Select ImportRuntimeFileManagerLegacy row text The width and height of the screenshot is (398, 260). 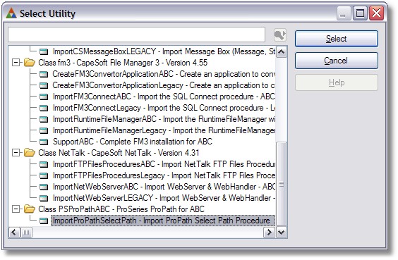coord(164,130)
